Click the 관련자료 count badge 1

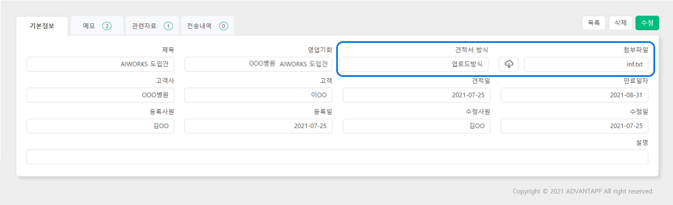(x=168, y=26)
